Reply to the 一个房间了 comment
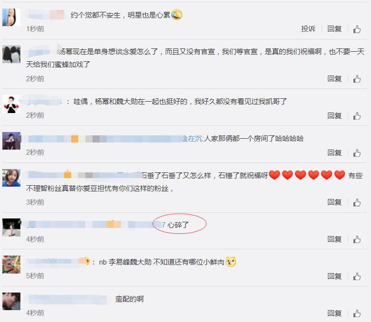 [334, 153]
